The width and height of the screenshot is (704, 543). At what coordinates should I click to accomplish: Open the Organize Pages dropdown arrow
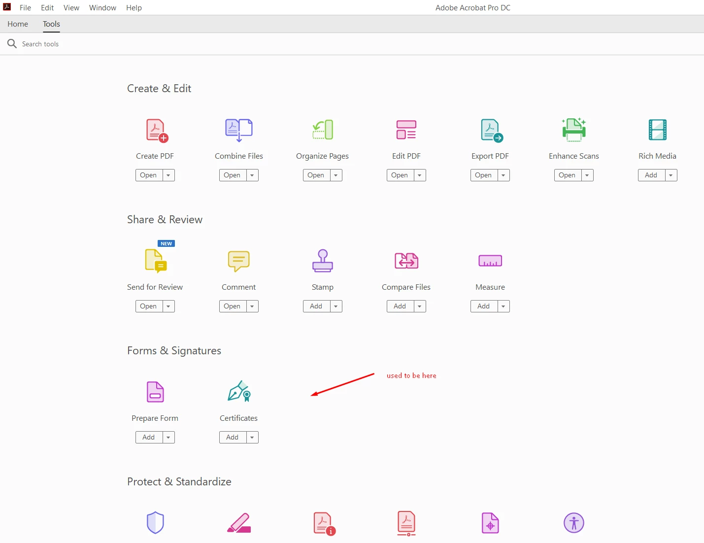[336, 175]
